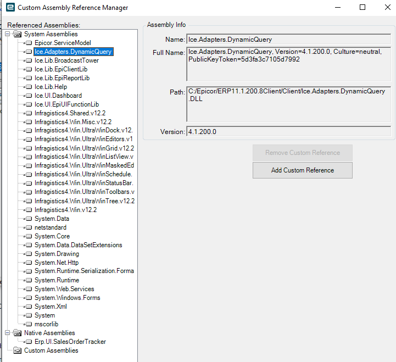The height and width of the screenshot is (362, 396).
Task: Collapse the System Assemblies tree node
Action: pyautogui.click(x=8, y=34)
